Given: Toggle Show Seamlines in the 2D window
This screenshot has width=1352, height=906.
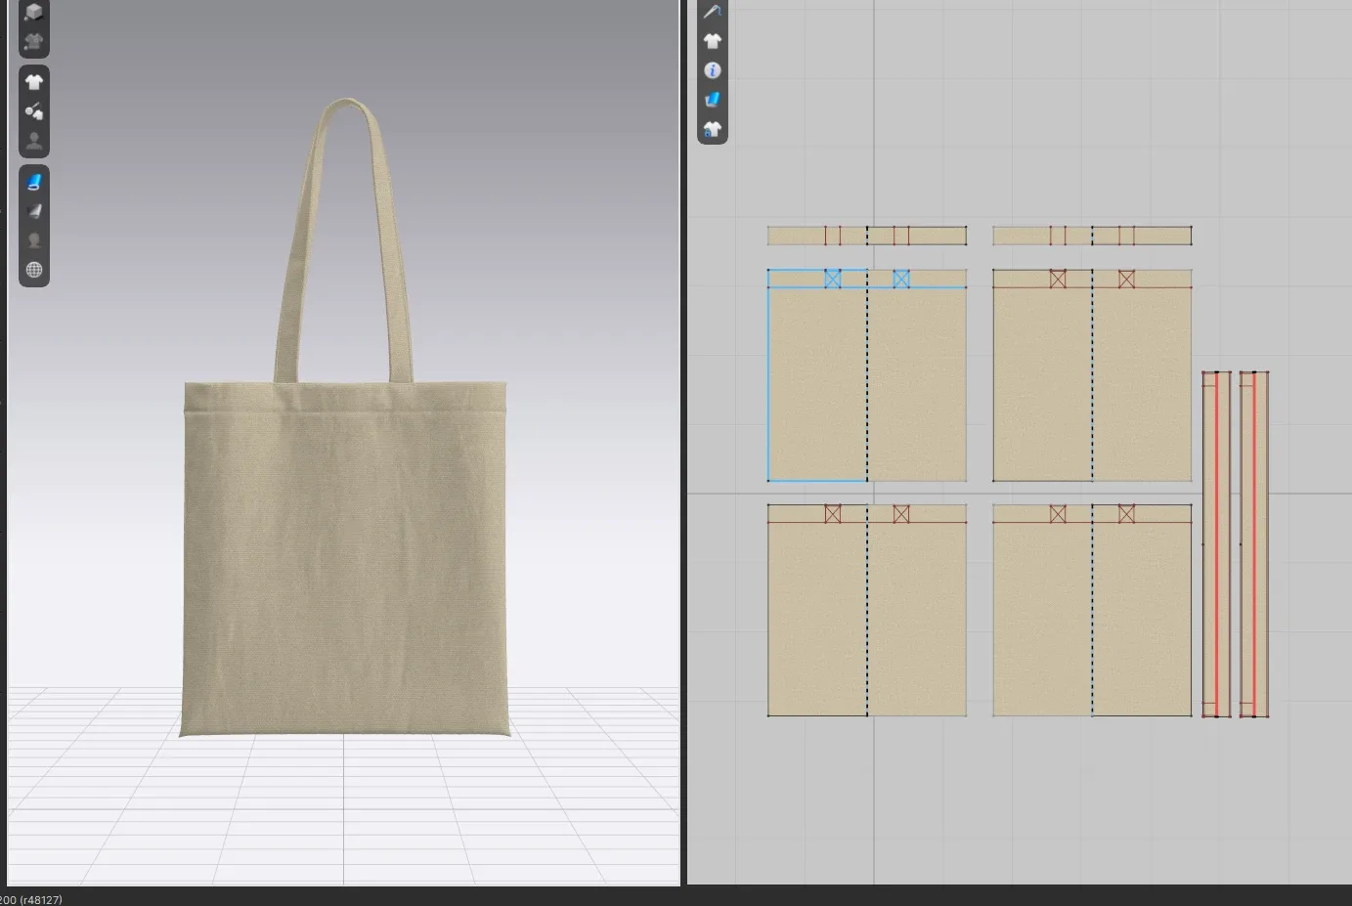Looking at the screenshot, I should (713, 12).
